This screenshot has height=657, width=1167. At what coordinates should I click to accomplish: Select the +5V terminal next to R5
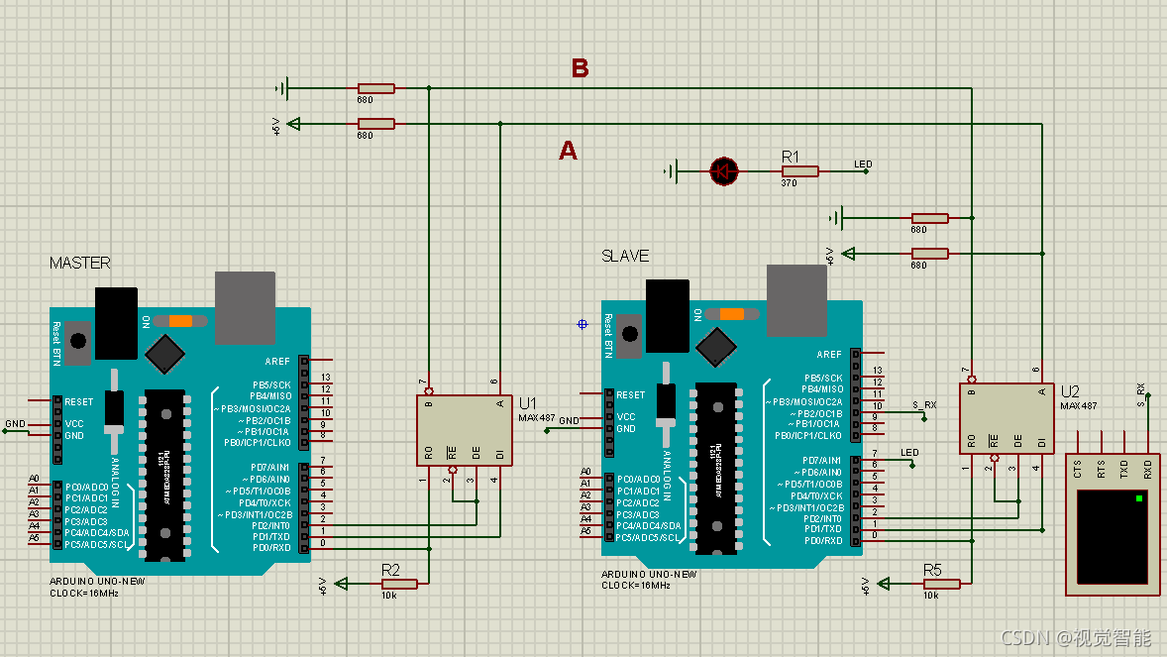pos(884,584)
